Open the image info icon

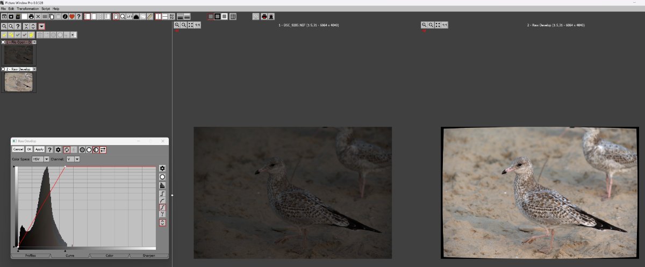64,17
